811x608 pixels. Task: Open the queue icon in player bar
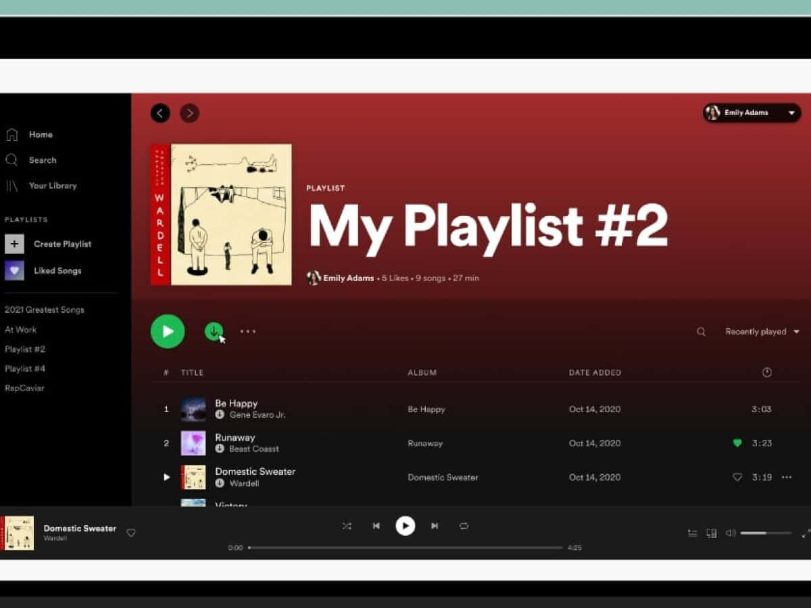tap(692, 533)
